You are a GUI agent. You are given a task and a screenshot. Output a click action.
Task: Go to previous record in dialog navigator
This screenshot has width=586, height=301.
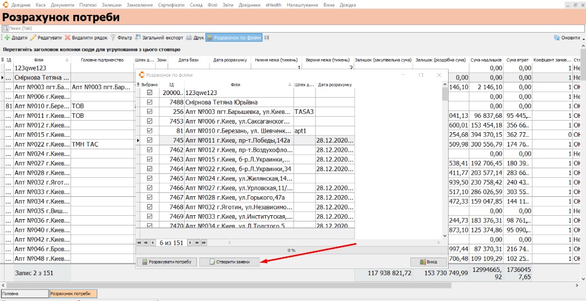(152, 243)
